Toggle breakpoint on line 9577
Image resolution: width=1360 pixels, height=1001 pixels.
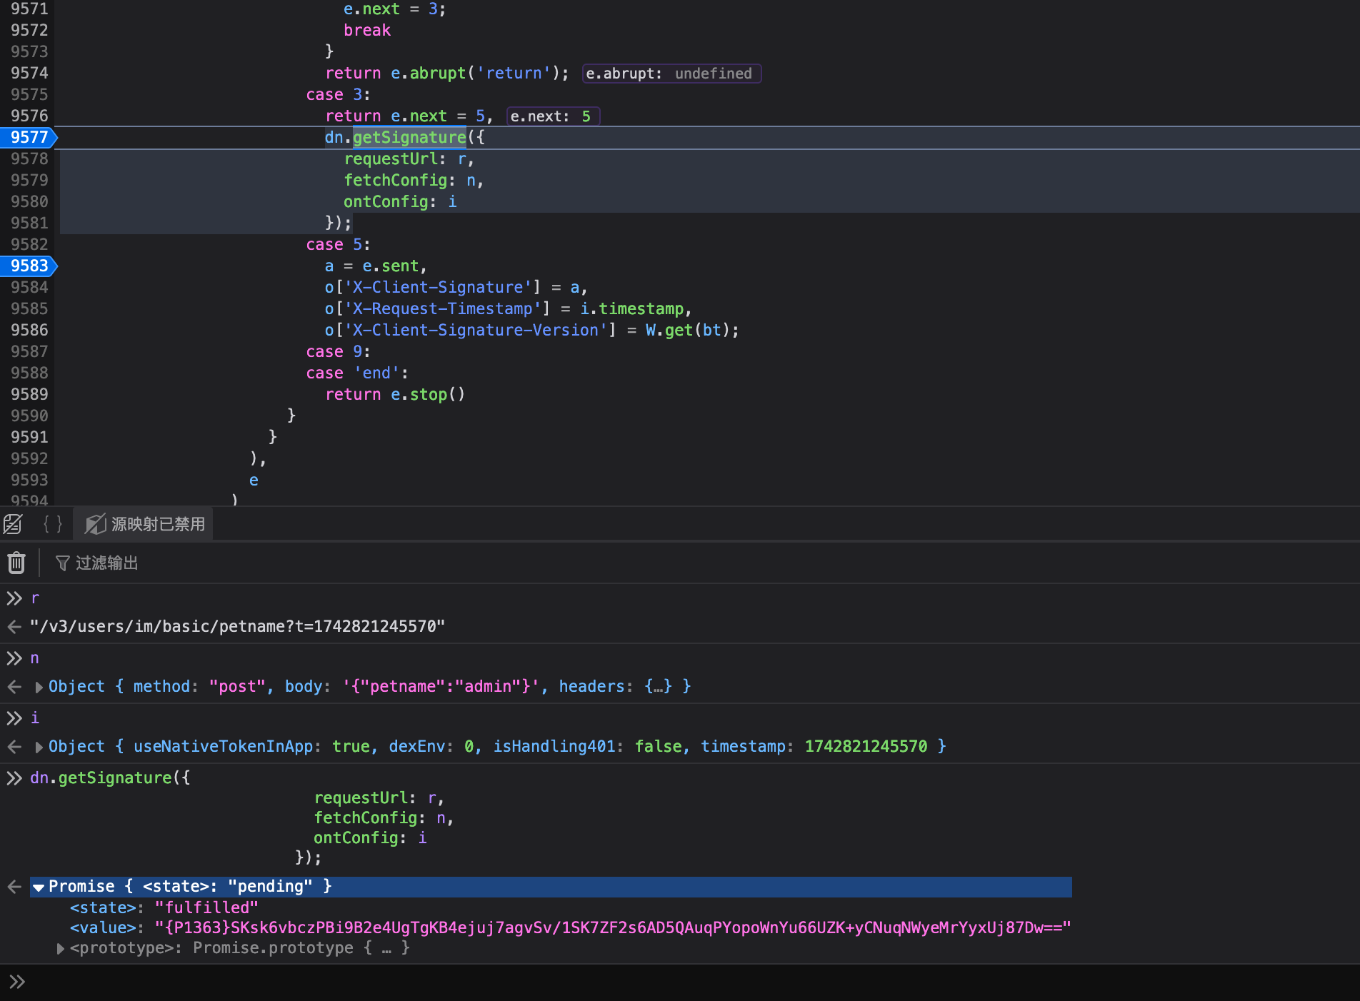click(x=29, y=137)
